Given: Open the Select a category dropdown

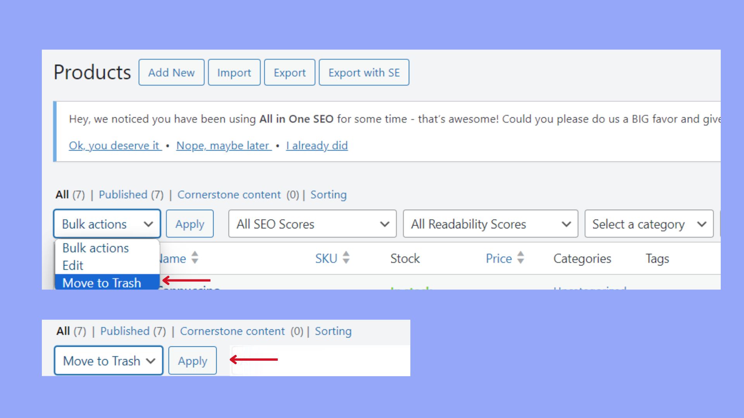Looking at the screenshot, I should (x=648, y=224).
